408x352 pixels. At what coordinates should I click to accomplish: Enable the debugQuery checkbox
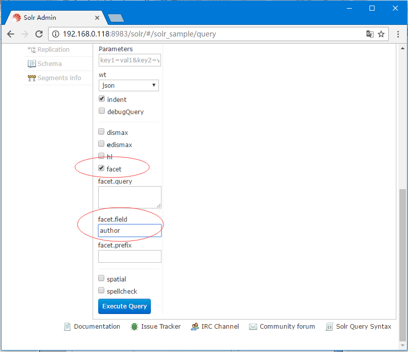(x=102, y=111)
